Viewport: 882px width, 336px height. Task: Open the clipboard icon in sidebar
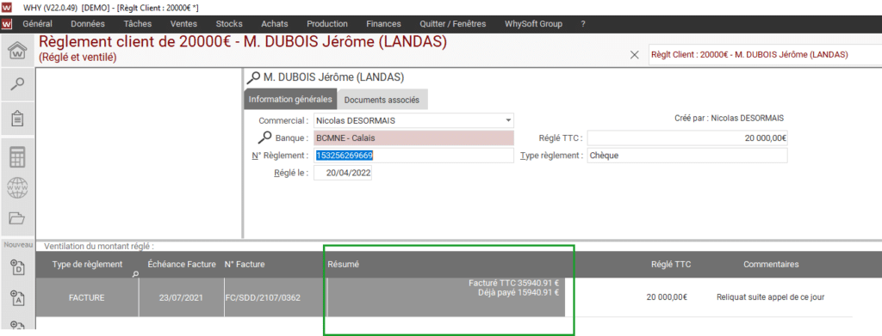click(x=18, y=119)
